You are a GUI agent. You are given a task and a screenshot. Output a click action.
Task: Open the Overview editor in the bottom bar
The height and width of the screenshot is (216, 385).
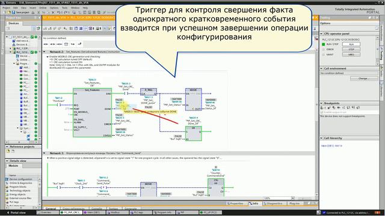[47, 212]
